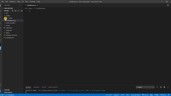Click the Scanning status bar item
Screen dimensions: 171x96
(10, 95)
